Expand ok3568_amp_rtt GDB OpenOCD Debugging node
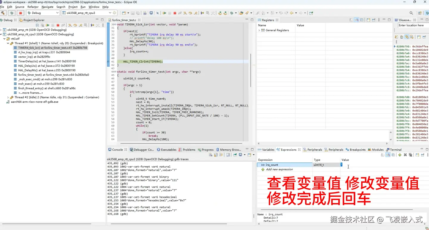Viewport: 429px width, 230px height. [x=1, y=30]
